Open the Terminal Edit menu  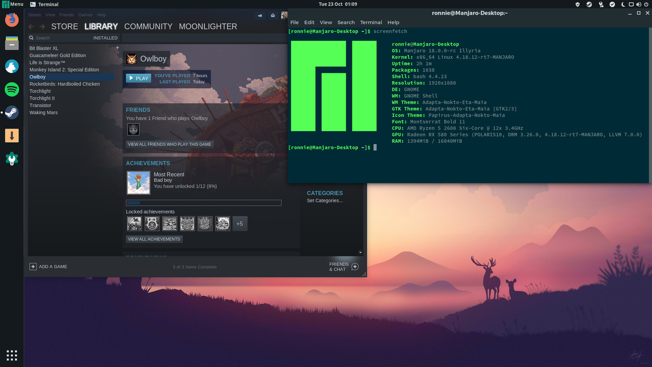tap(309, 22)
